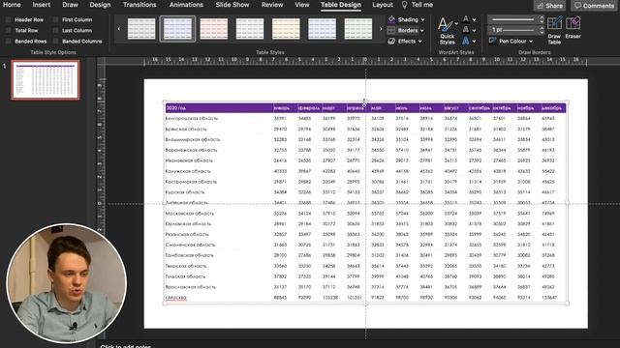Switch to the Design tab
The image size is (620, 348).
click(x=100, y=5)
